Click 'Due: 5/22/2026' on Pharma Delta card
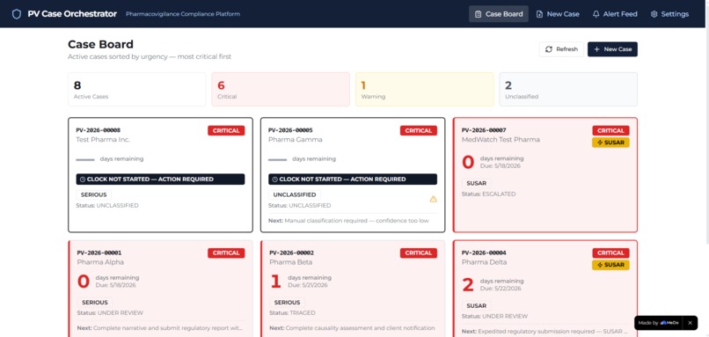Image resolution: width=709 pixels, height=337 pixels. point(501,289)
